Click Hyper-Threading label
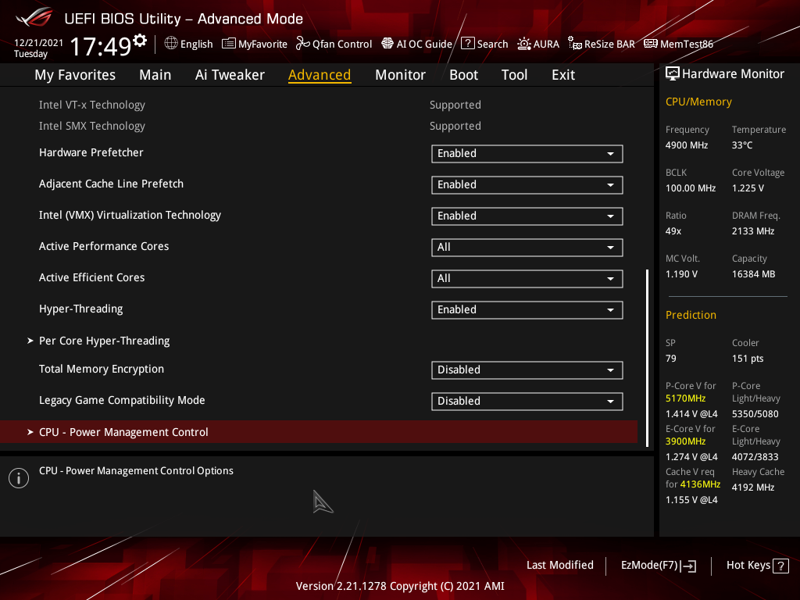The image size is (800, 600). click(x=81, y=309)
